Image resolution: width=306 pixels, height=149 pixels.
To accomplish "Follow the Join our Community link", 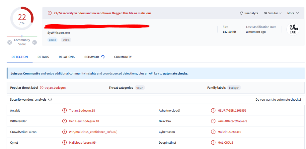I will pos(25,74).
